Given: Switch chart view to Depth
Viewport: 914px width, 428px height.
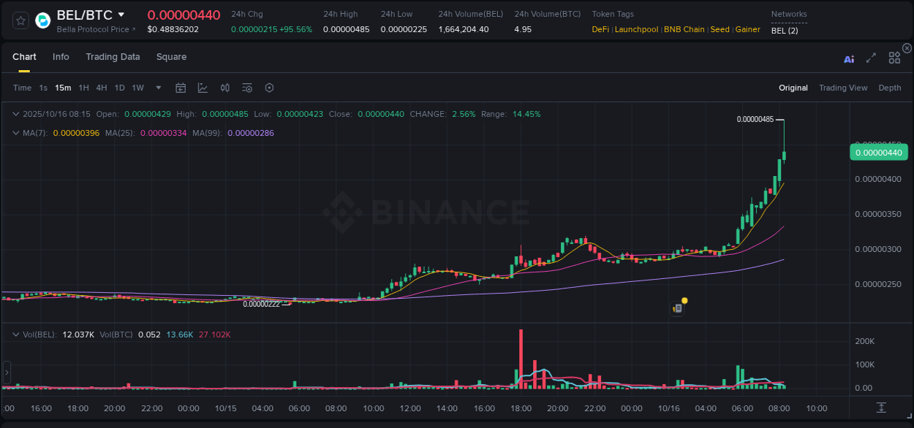Looking at the screenshot, I should (x=890, y=88).
